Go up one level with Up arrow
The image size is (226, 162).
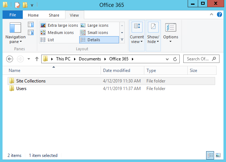pos(37,59)
